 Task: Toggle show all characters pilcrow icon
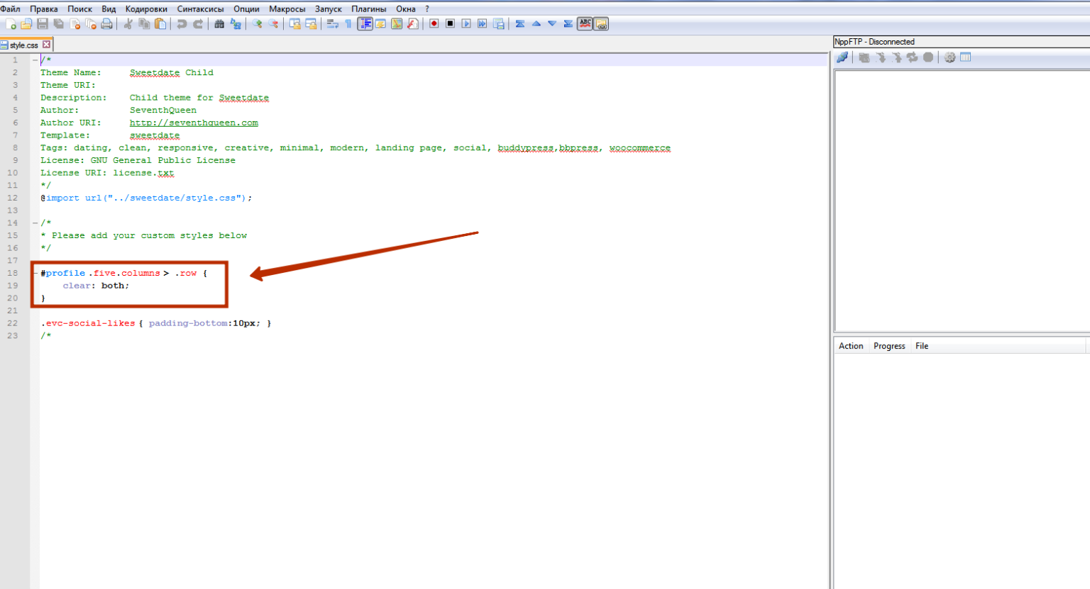coord(348,24)
